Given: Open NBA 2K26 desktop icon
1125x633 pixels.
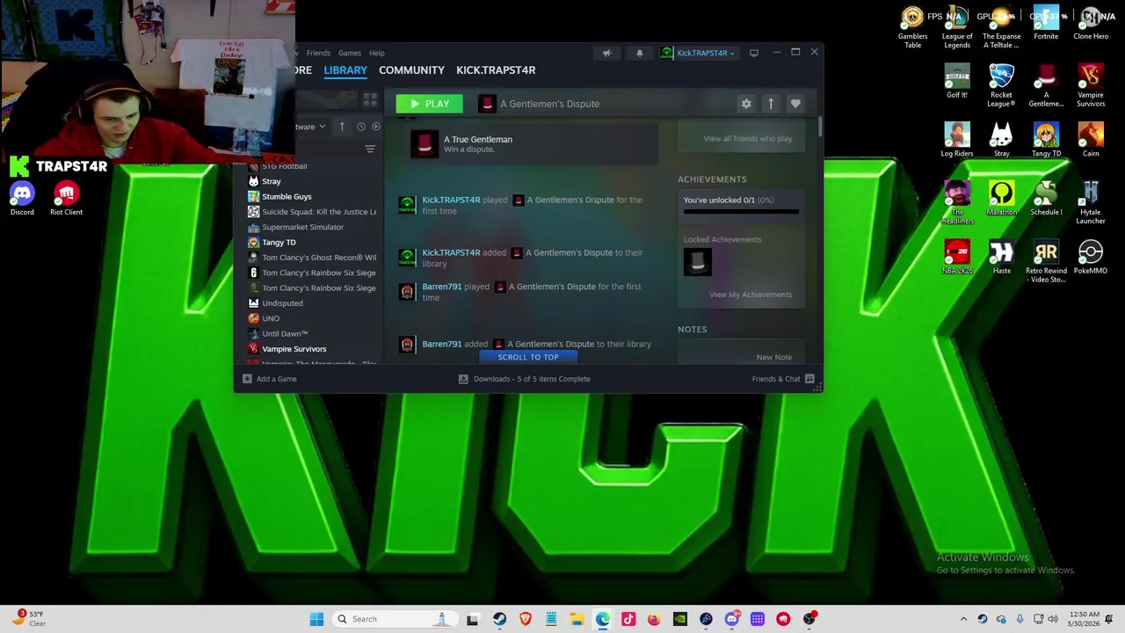Looking at the screenshot, I should tap(957, 258).
